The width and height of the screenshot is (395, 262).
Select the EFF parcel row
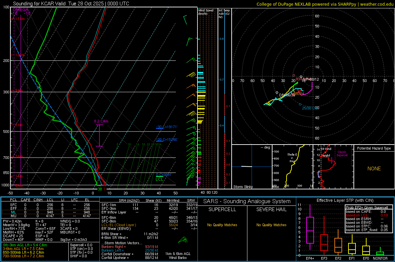click(50, 208)
